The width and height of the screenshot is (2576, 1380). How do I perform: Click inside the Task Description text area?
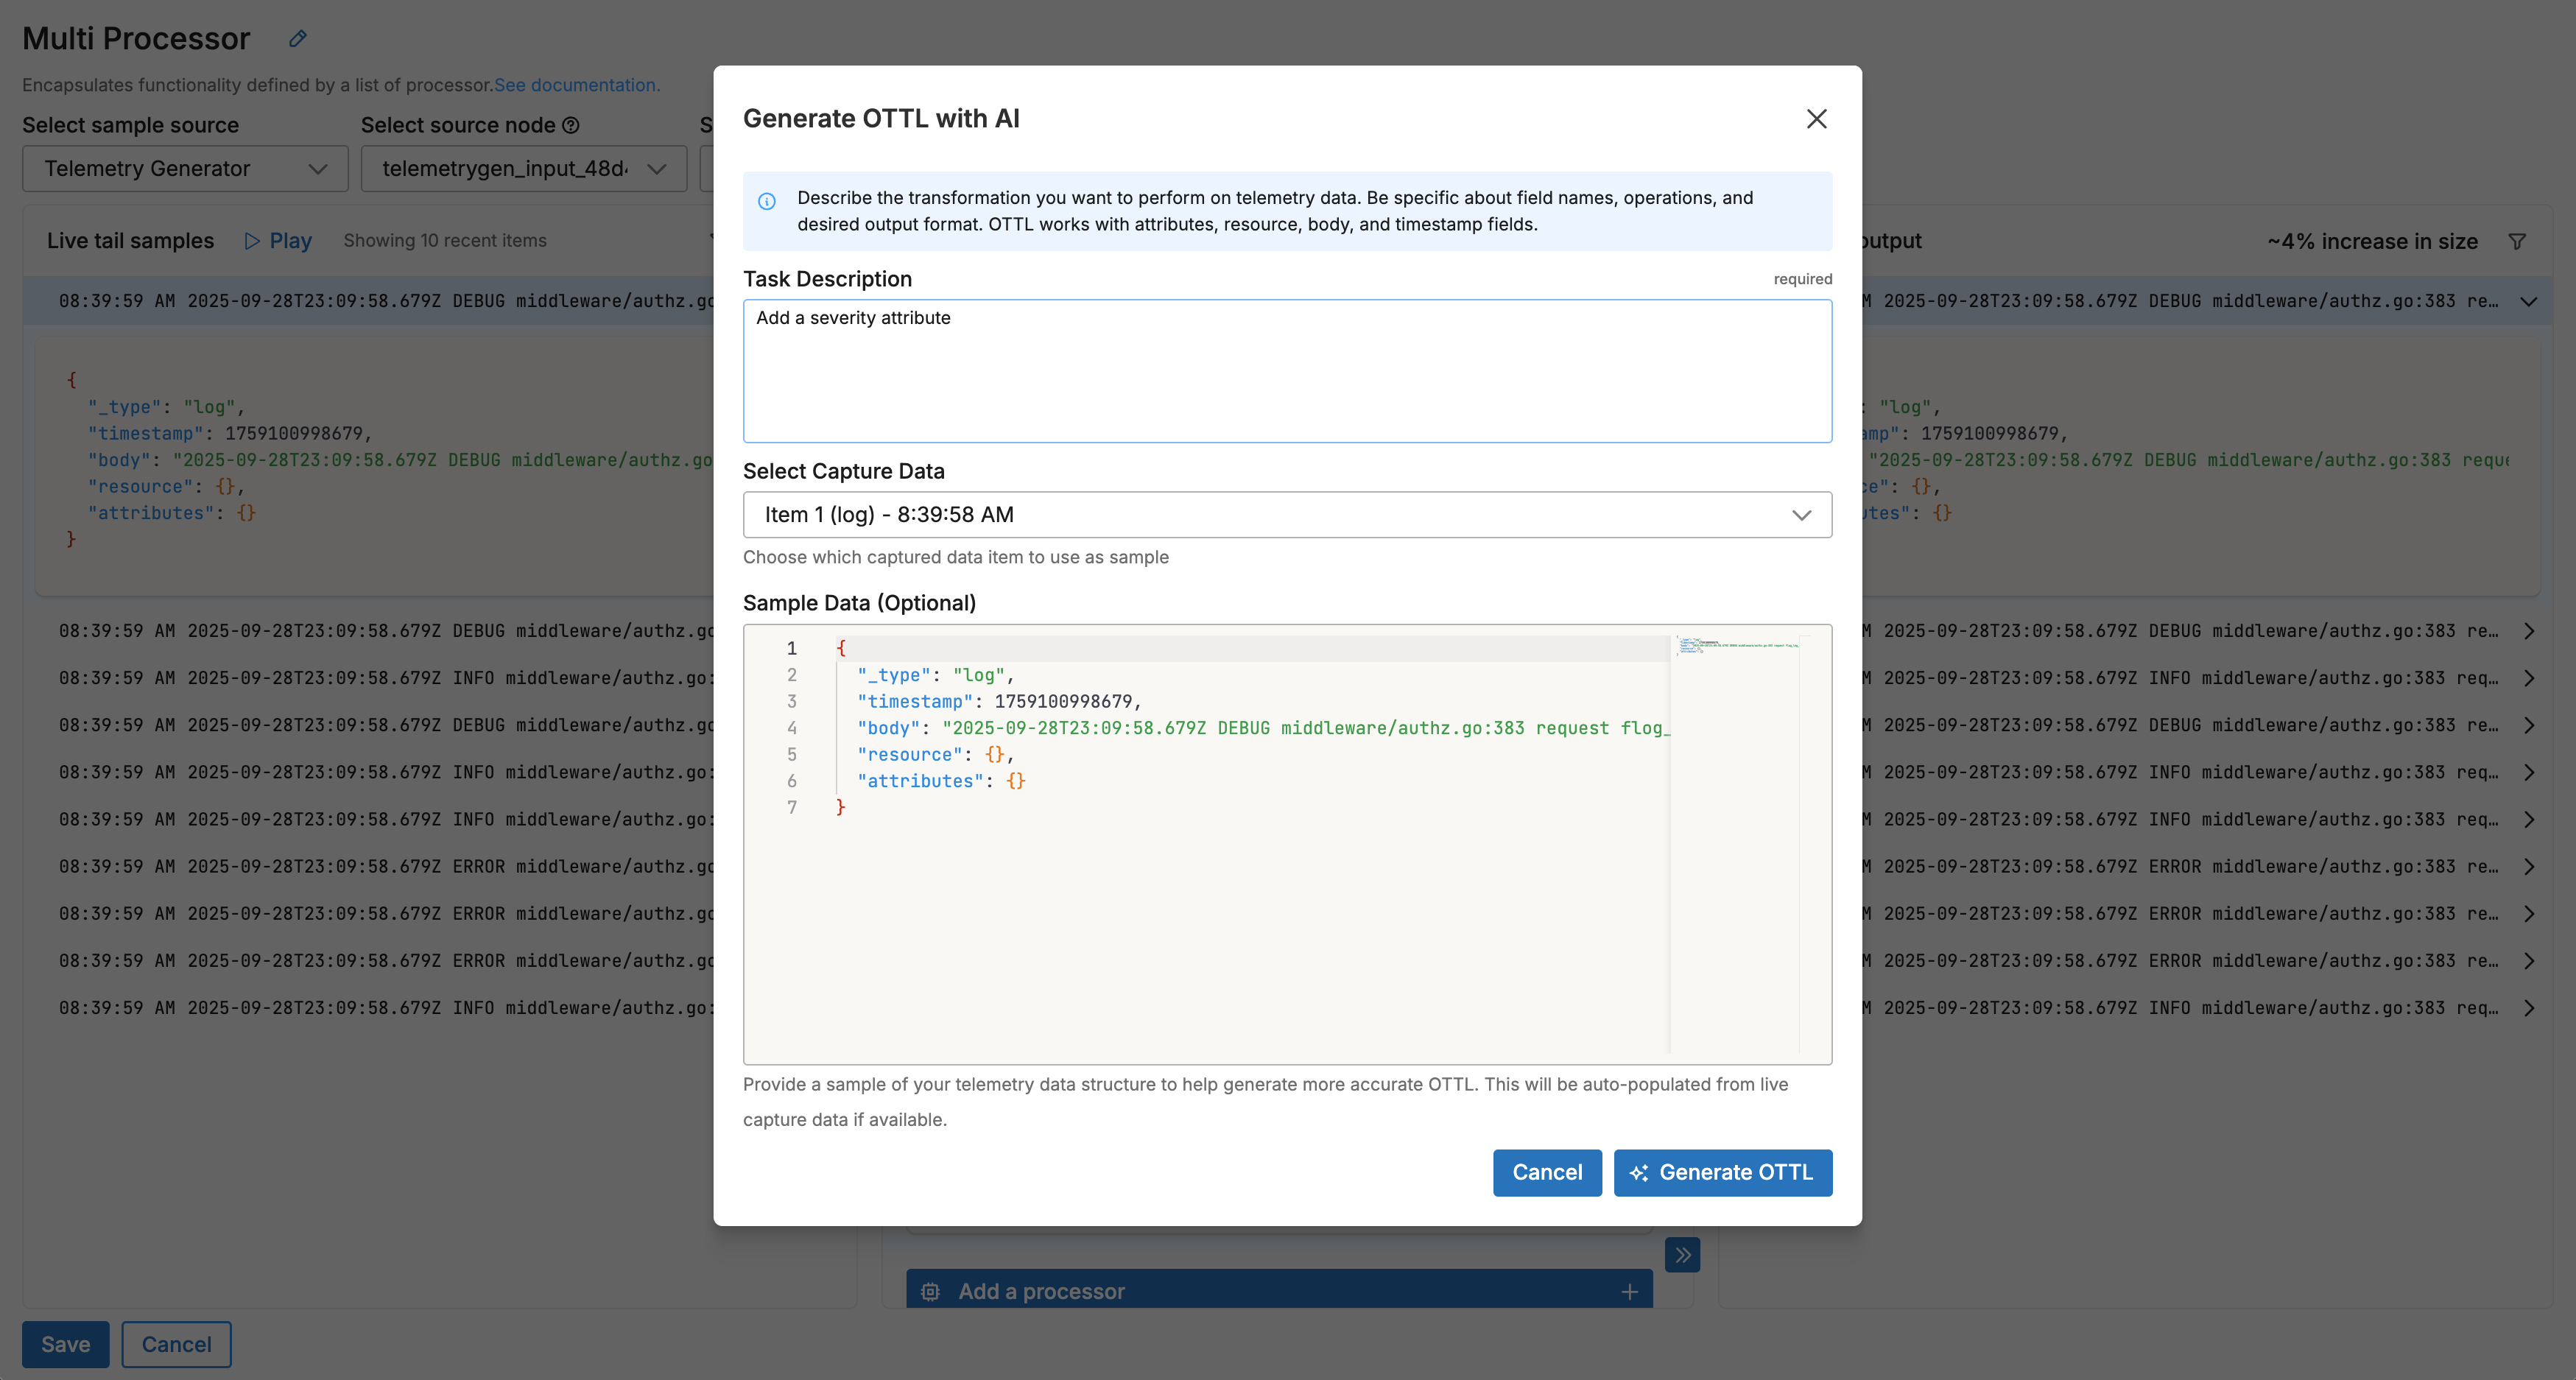(x=1287, y=370)
